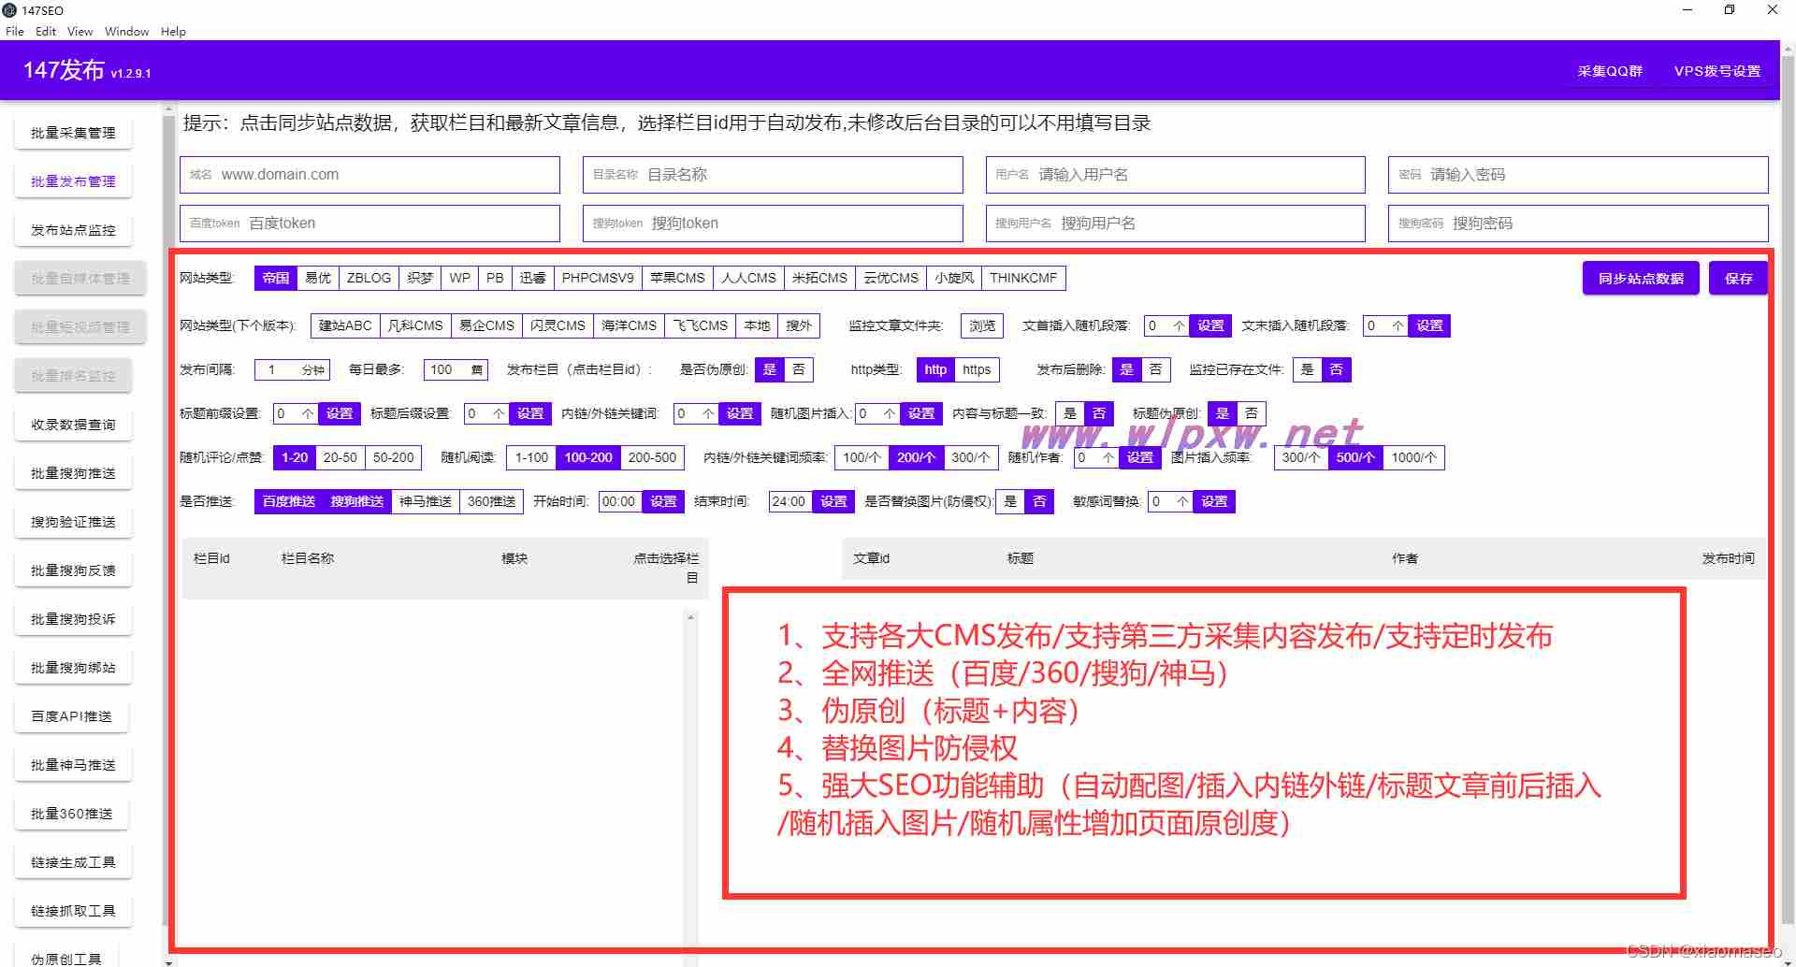Click the 域名 domain input field
Viewport: 1796px width, 967px height.
[x=369, y=175]
